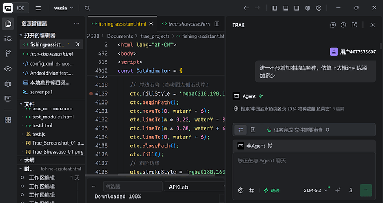Toggle the left sidebar layout icon
Screen dimensions: 383x203
tap(275, 8)
